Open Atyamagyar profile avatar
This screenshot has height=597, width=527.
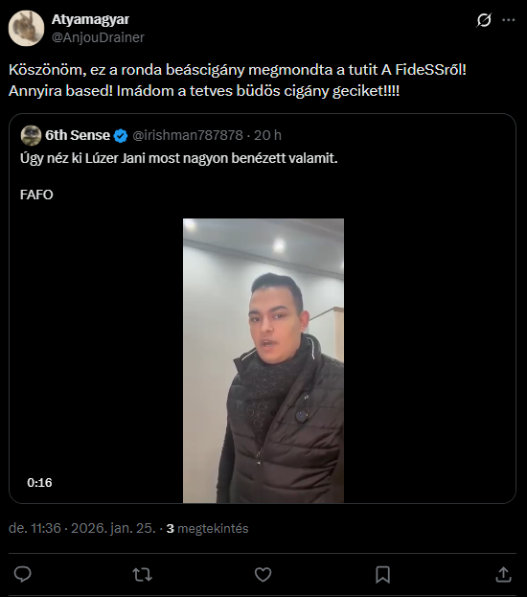[x=26, y=28]
